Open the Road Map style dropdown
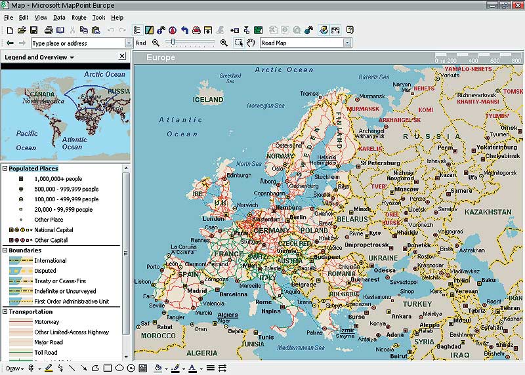525x375 pixels. [x=347, y=43]
